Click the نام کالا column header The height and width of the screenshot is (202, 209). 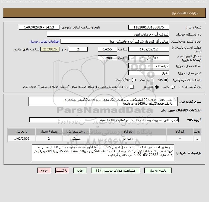[128, 132]
